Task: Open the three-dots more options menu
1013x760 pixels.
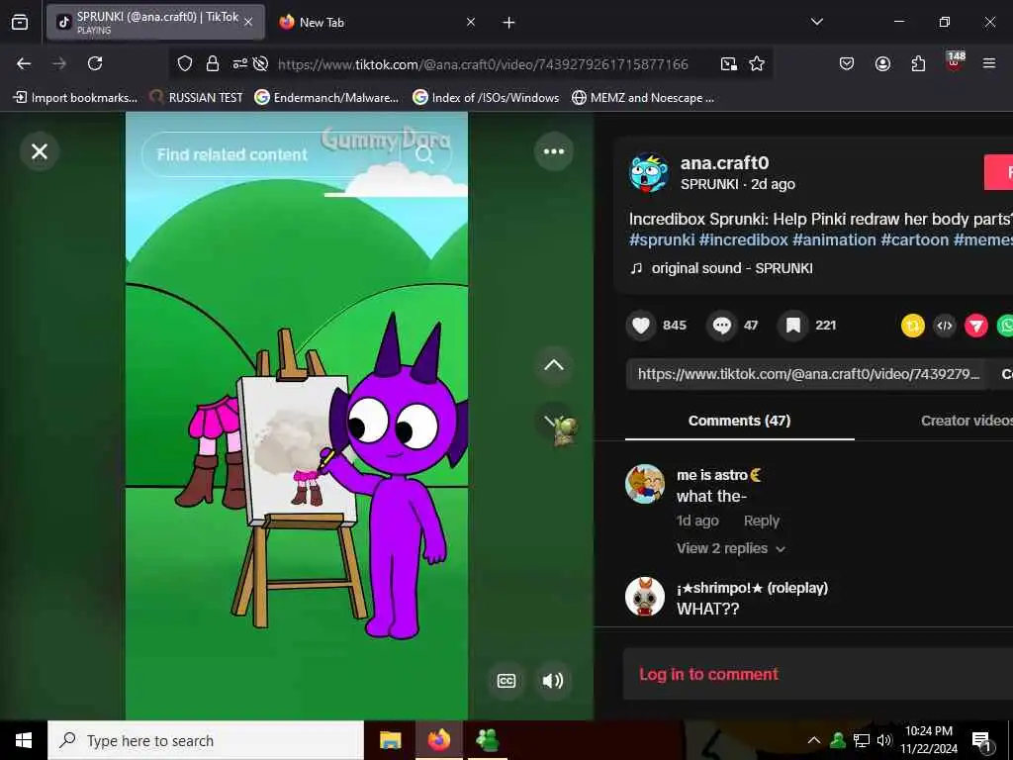Action: pyautogui.click(x=554, y=151)
